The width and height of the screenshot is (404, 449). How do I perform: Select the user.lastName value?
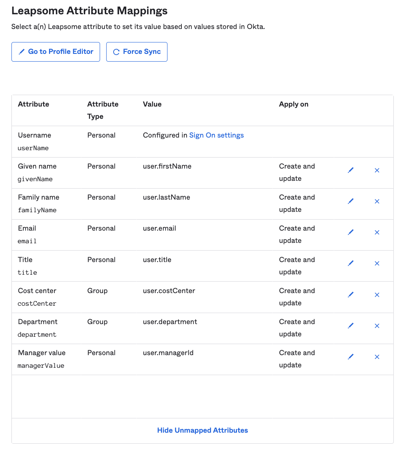click(x=167, y=197)
